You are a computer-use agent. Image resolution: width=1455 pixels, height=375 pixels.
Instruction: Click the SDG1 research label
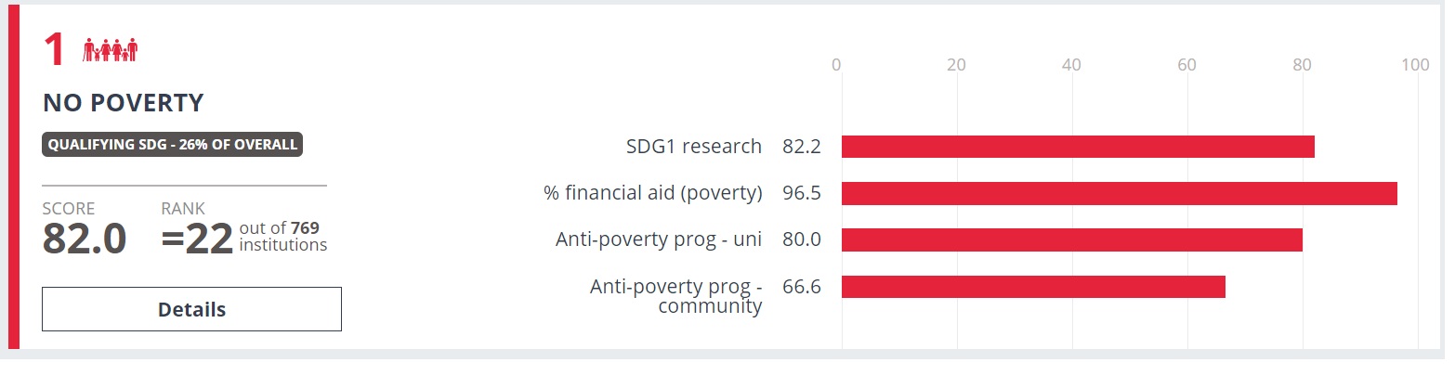click(694, 147)
